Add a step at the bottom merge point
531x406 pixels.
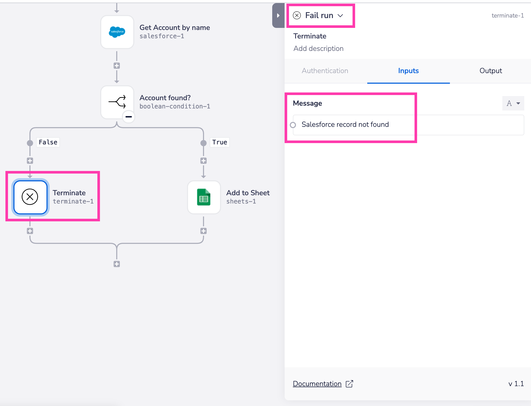[117, 264]
